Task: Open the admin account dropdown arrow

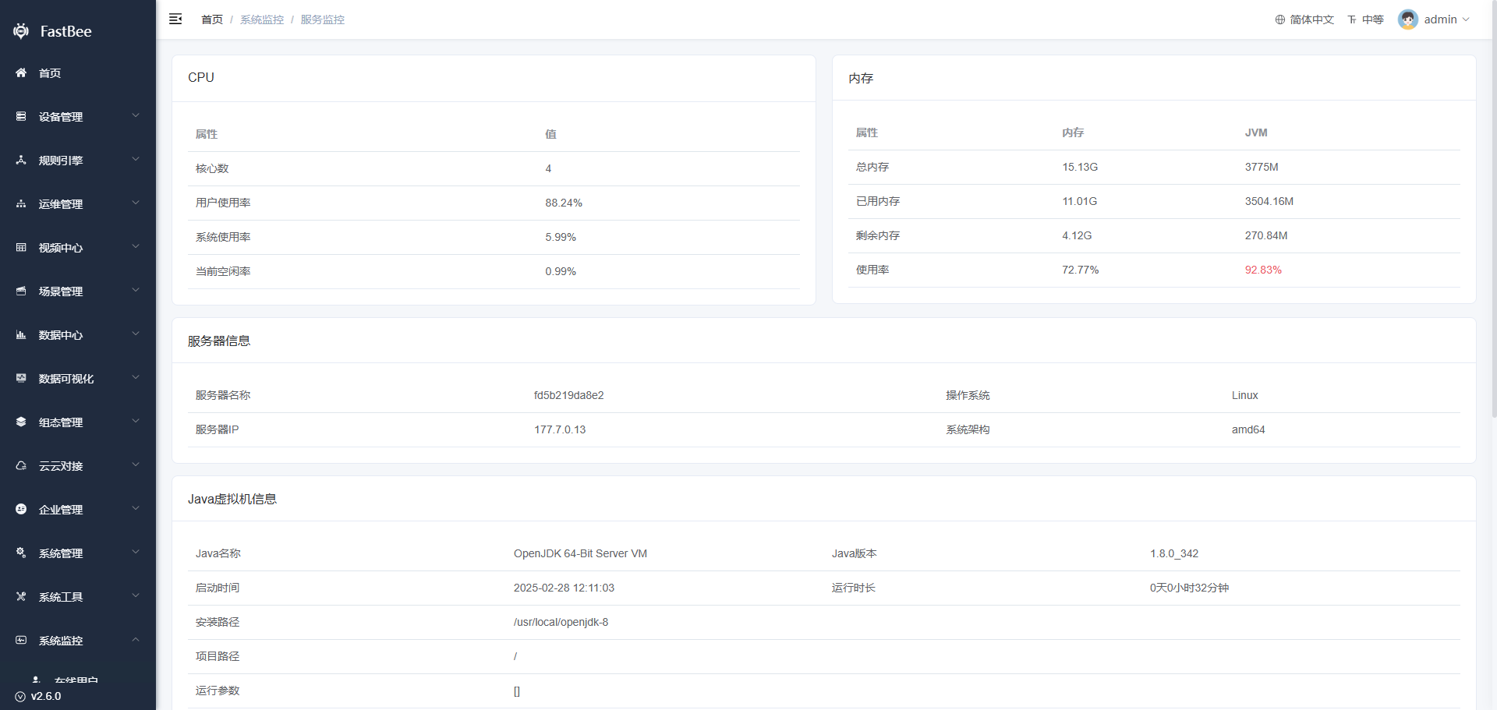Action: 1466,19
